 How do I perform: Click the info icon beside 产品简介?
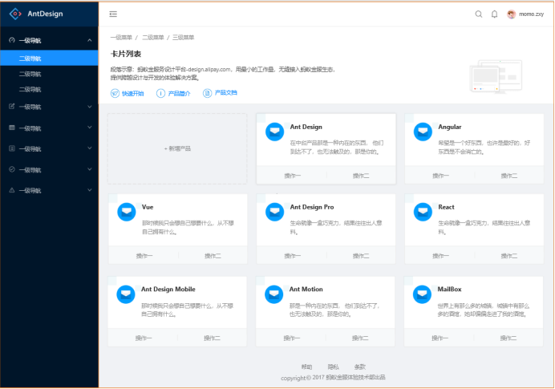click(x=160, y=93)
